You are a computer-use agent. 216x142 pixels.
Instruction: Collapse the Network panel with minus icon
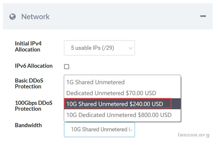[x=203, y=16]
